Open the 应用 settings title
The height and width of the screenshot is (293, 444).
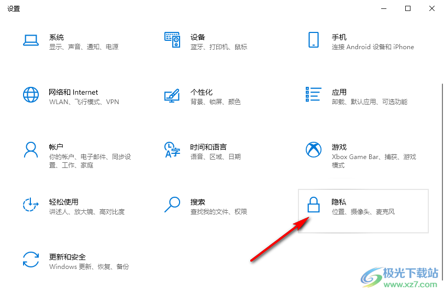339,92
